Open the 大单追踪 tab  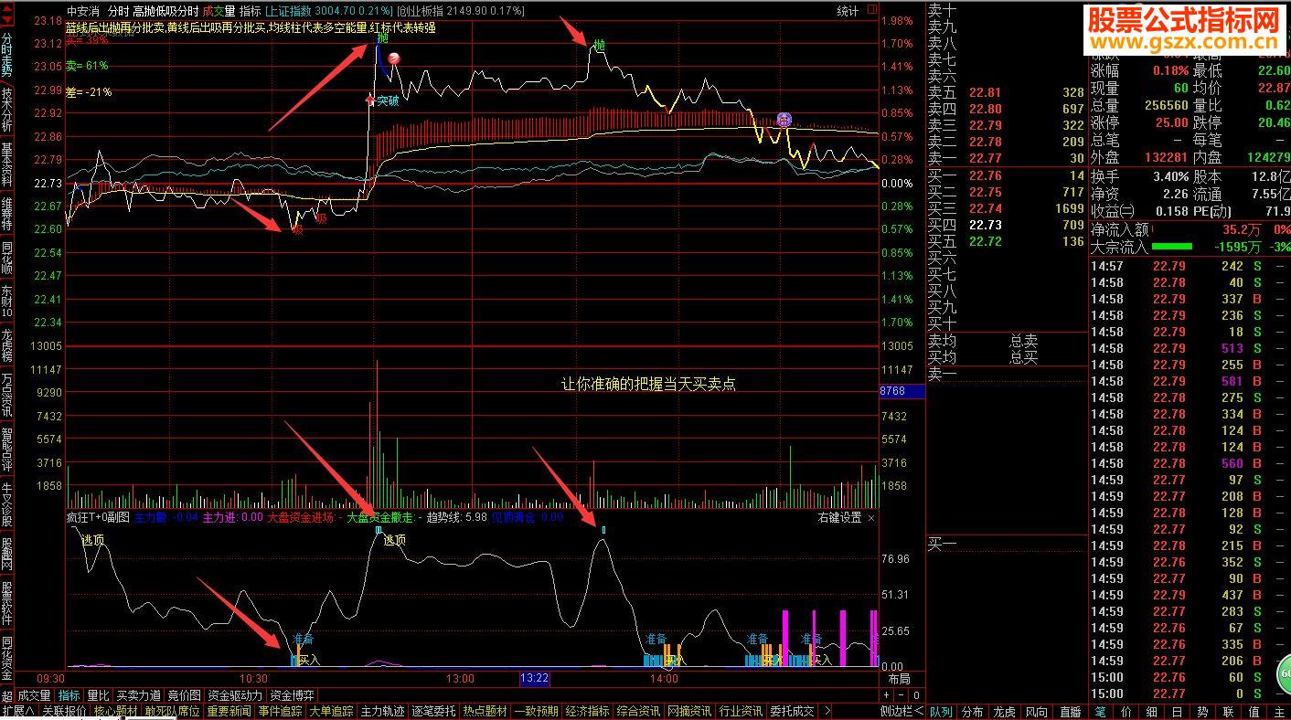(x=332, y=711)
